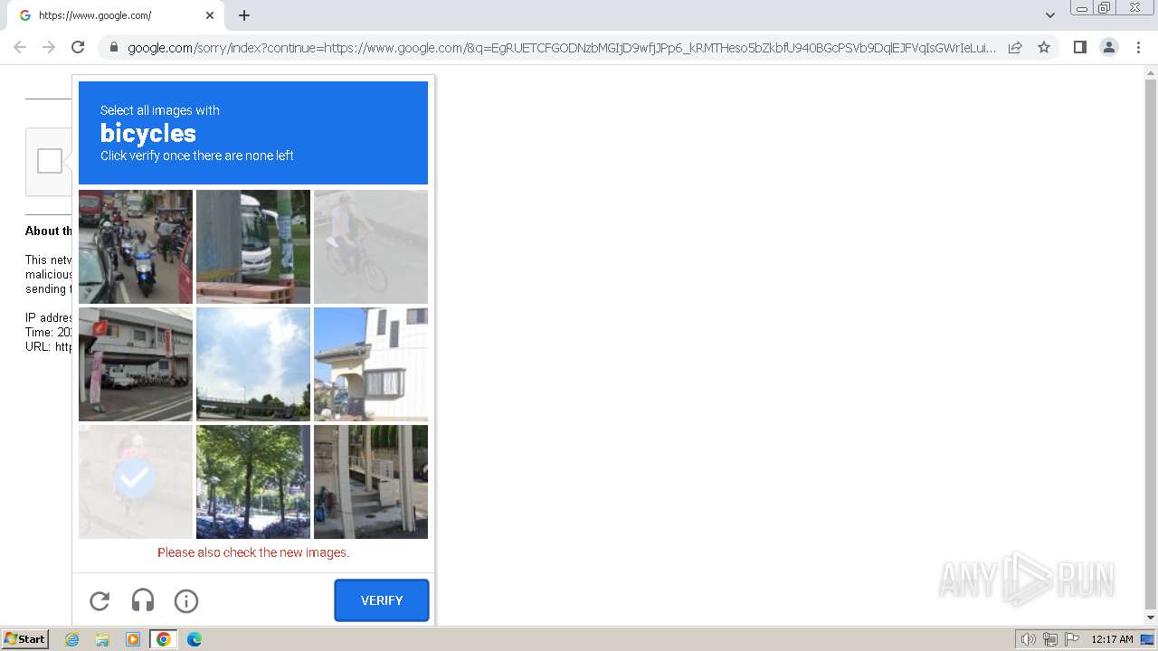This screenshot has height=651, width=1158.
Task: Select the https://www.google.com/ tab
Action: click(115, 15)
